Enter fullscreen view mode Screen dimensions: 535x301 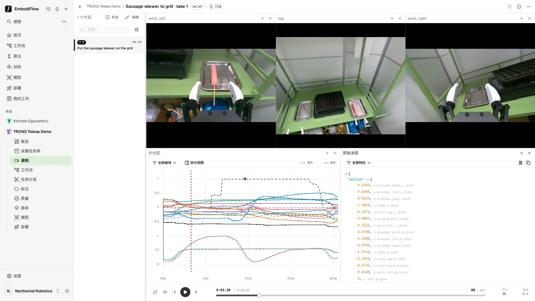tap(510, 7)
